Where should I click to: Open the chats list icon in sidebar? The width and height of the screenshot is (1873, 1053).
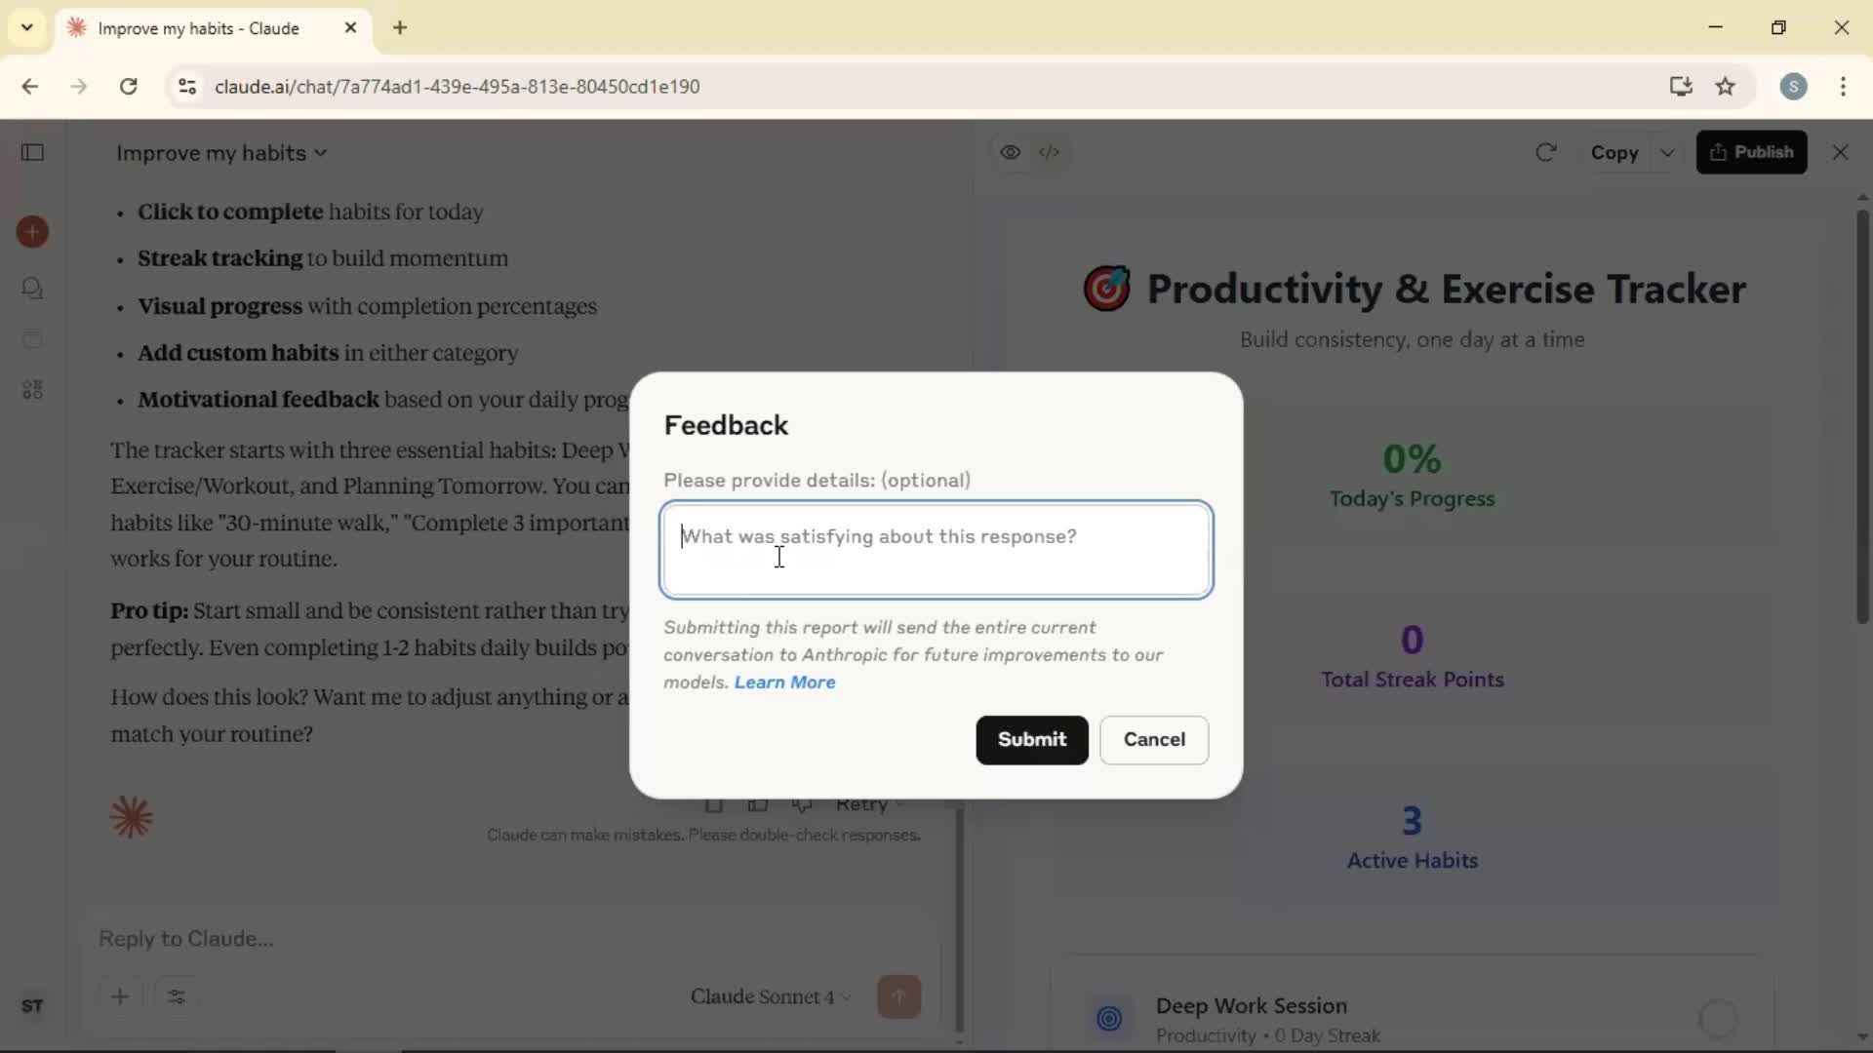(x=32, y=288)
